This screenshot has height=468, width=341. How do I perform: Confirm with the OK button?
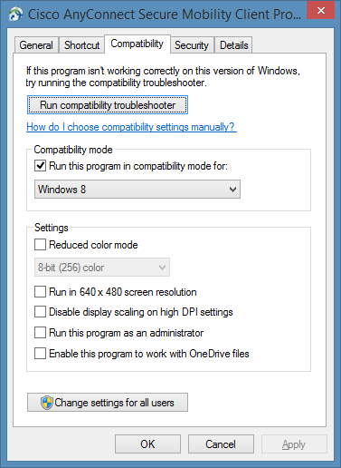(147, 444)
